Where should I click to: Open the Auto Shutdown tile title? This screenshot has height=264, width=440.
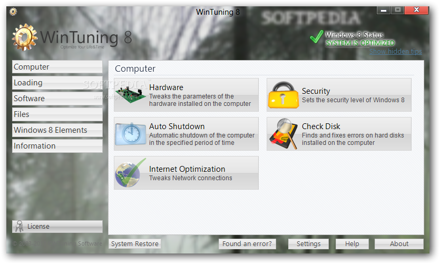177,126
